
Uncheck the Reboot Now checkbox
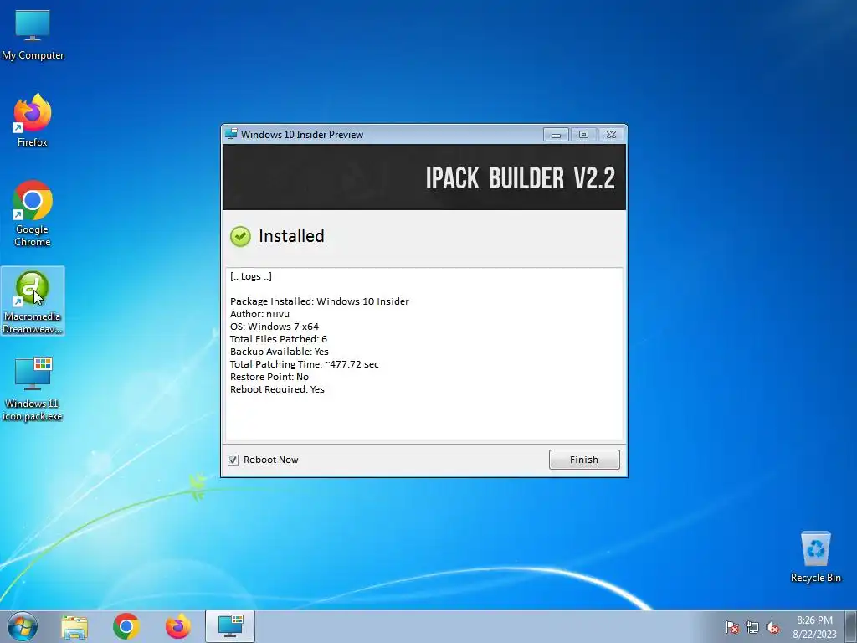(x=233, y=460)
